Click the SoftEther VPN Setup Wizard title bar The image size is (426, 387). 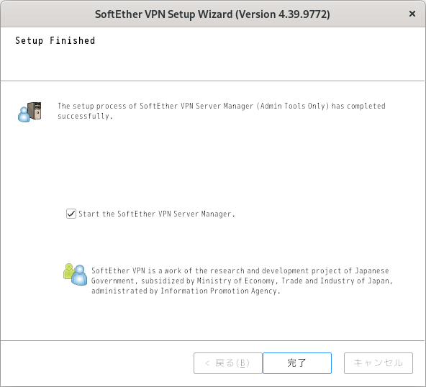click(x=212, y=14)
